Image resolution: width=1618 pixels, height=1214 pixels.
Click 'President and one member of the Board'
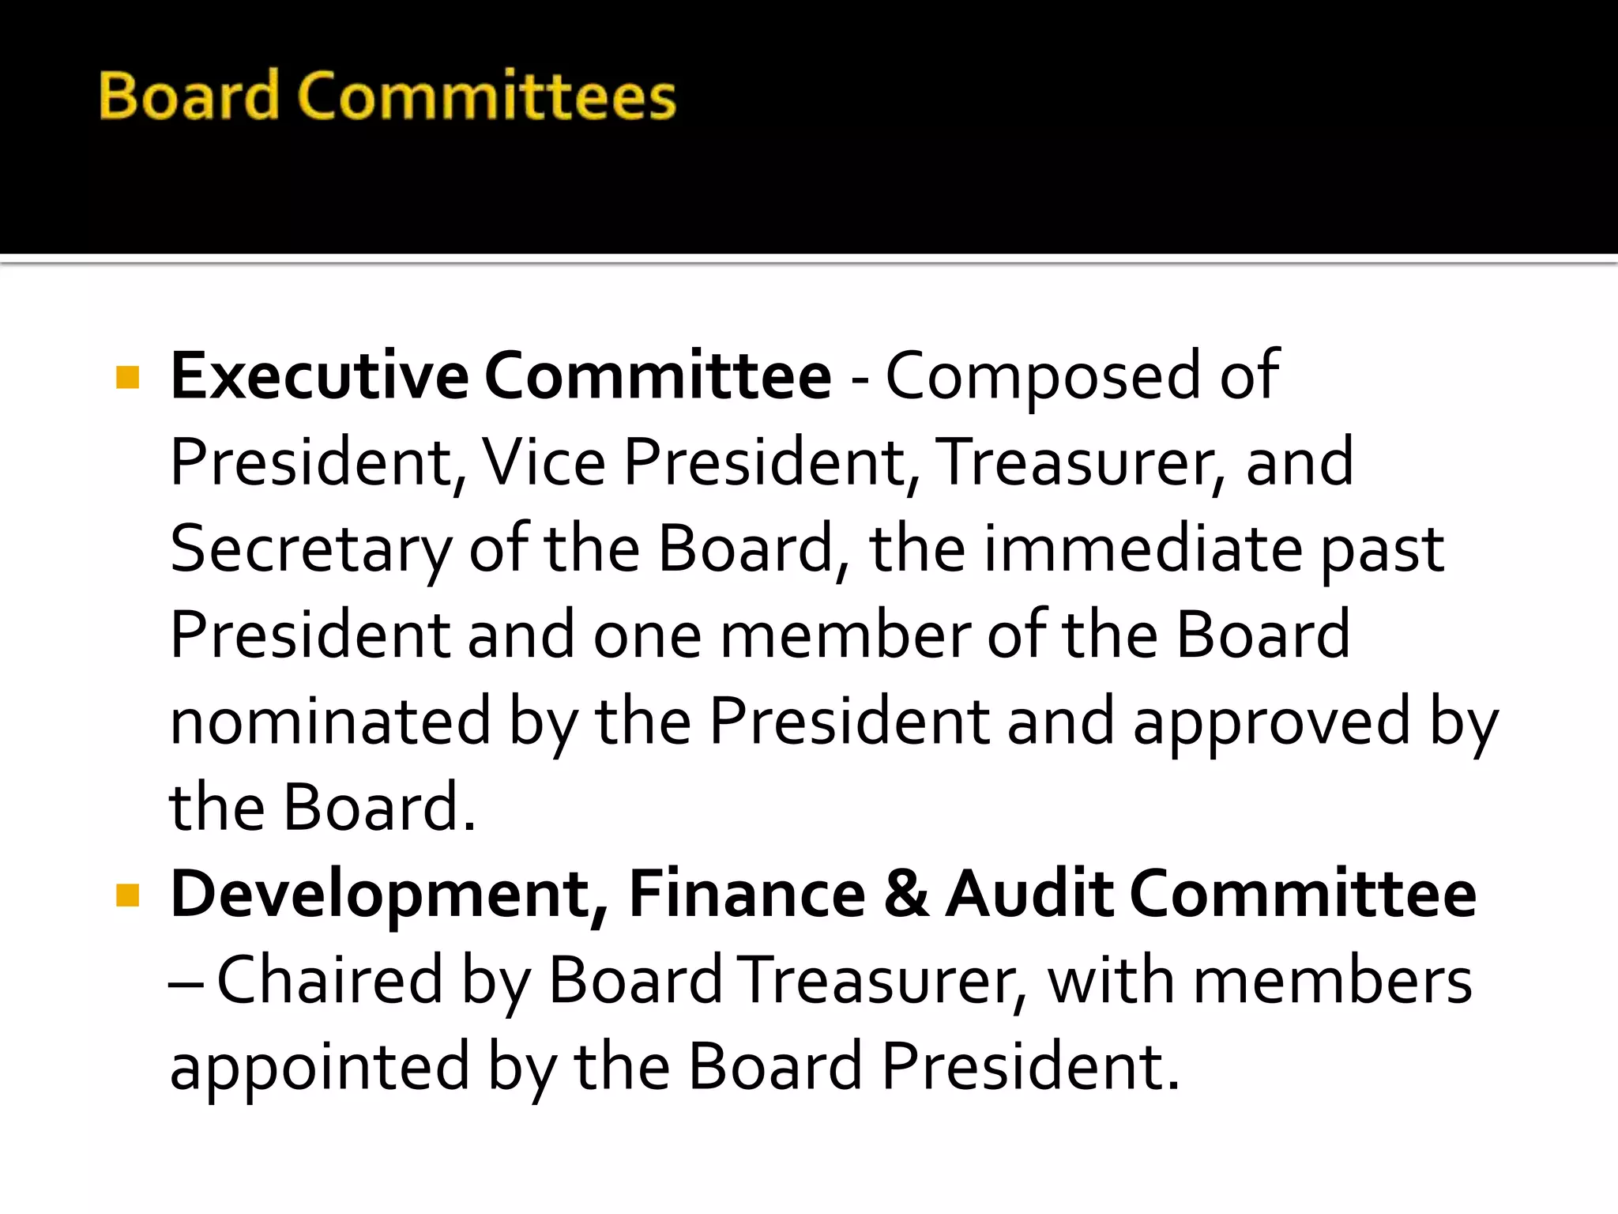(760, 635)
